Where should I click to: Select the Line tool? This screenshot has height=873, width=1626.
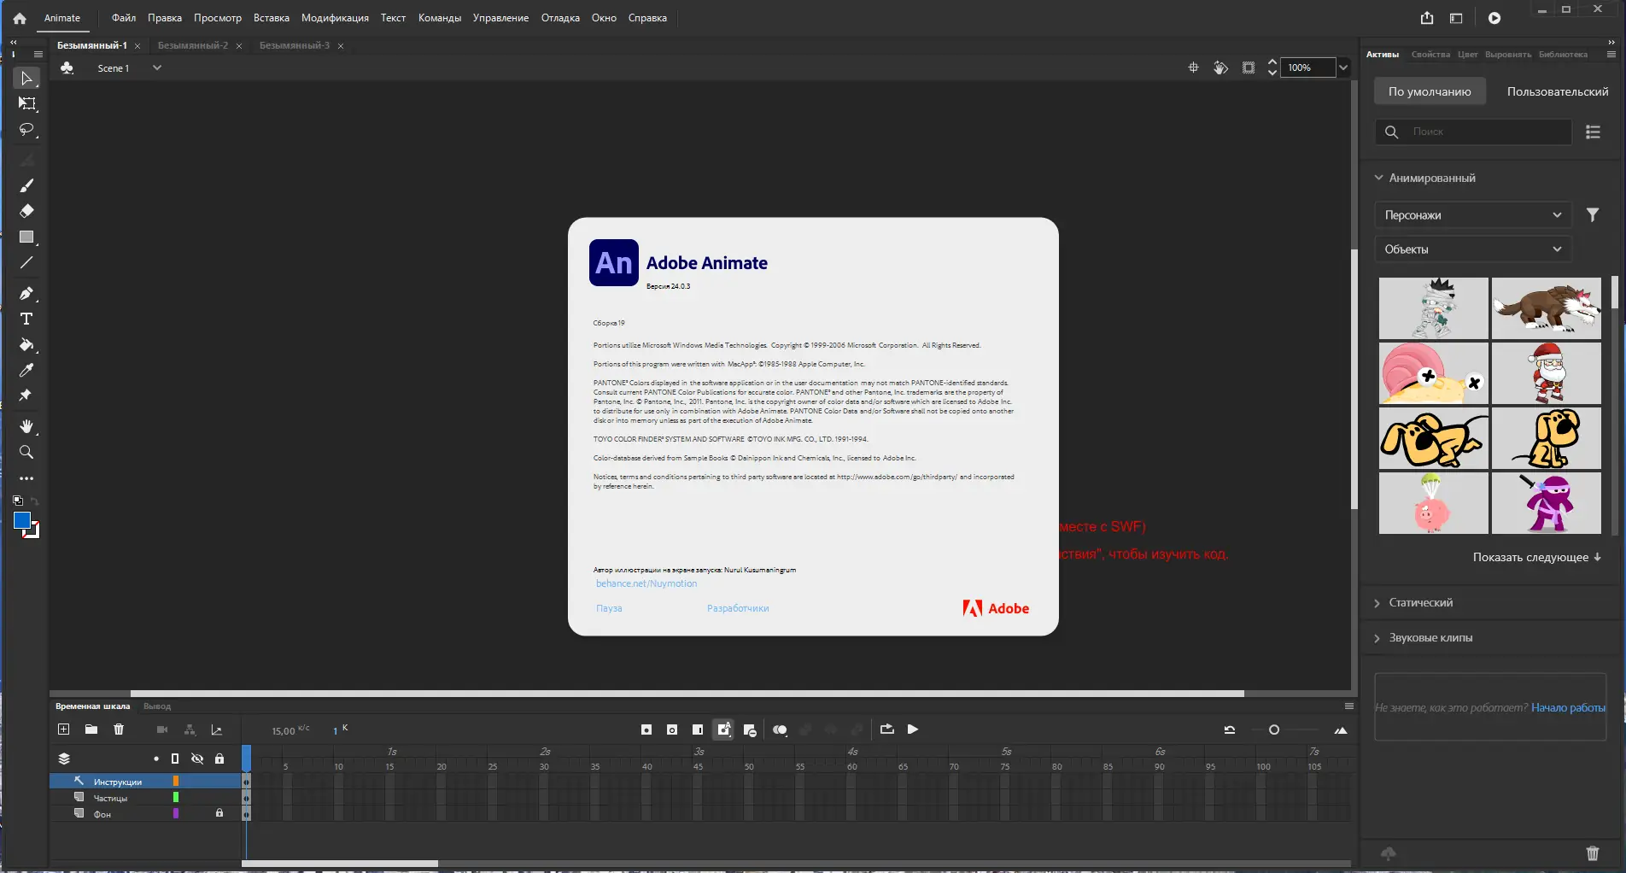(x=26, y=262)
